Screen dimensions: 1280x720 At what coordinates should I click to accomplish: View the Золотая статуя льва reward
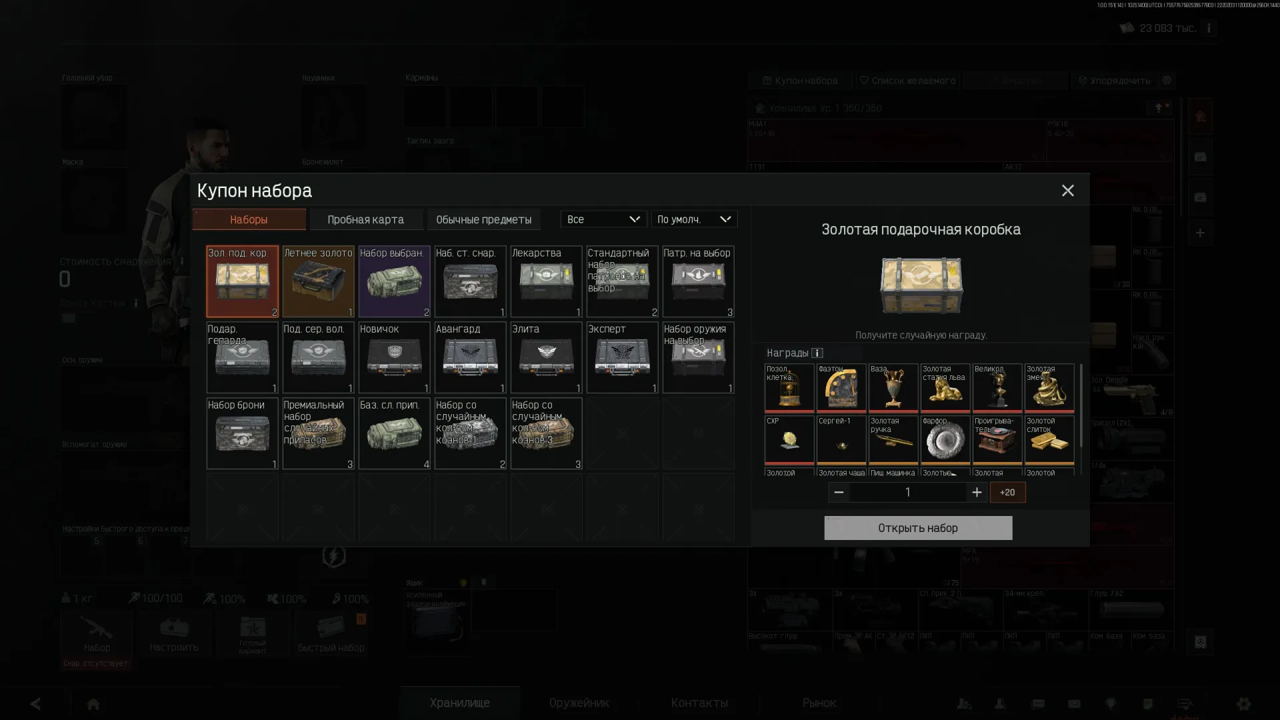[945, 388]
